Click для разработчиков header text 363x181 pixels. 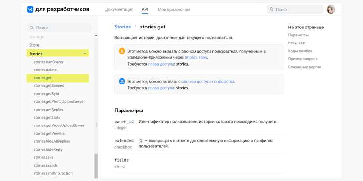tap(62, 9)
